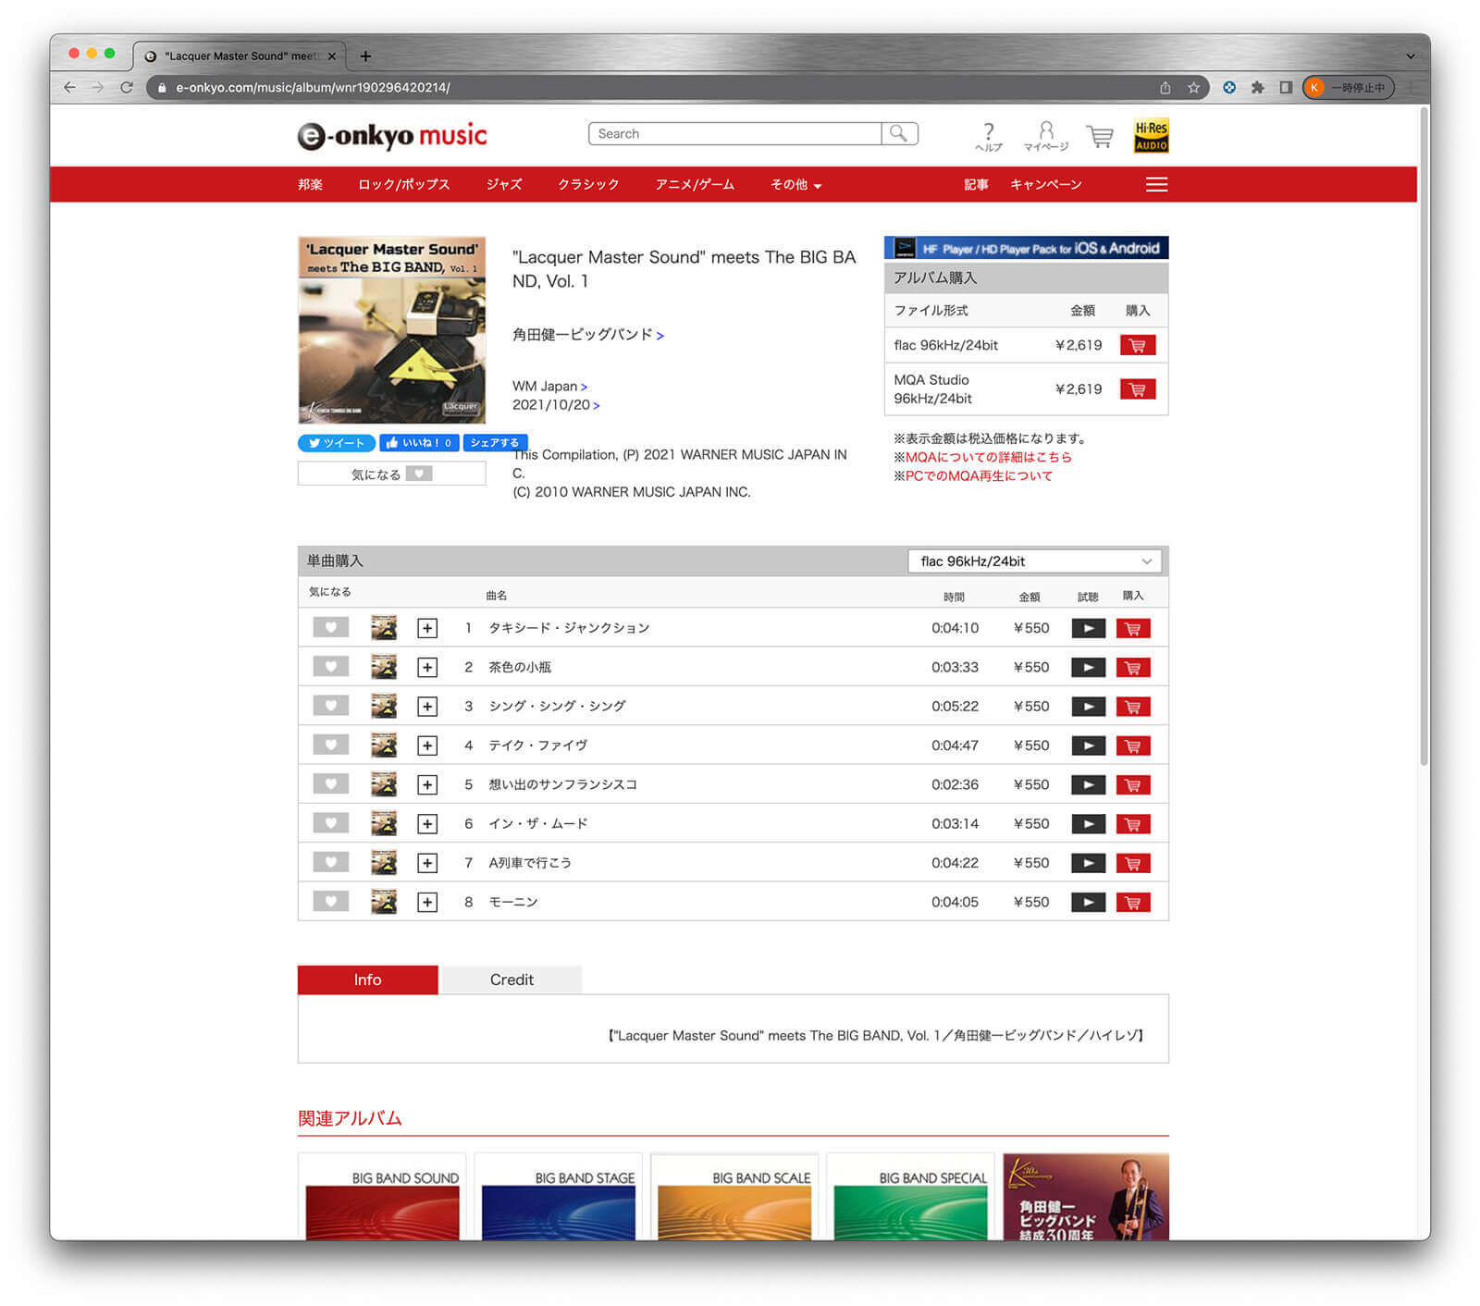Viewport: 1480px width, 1306px height.
Task: Click the search magnifier button
Action: click(x=898, y=134)
